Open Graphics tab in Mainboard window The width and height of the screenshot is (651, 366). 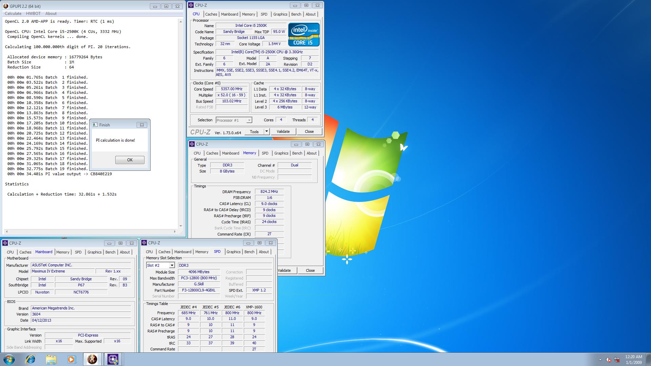click(x=94, y=252)
